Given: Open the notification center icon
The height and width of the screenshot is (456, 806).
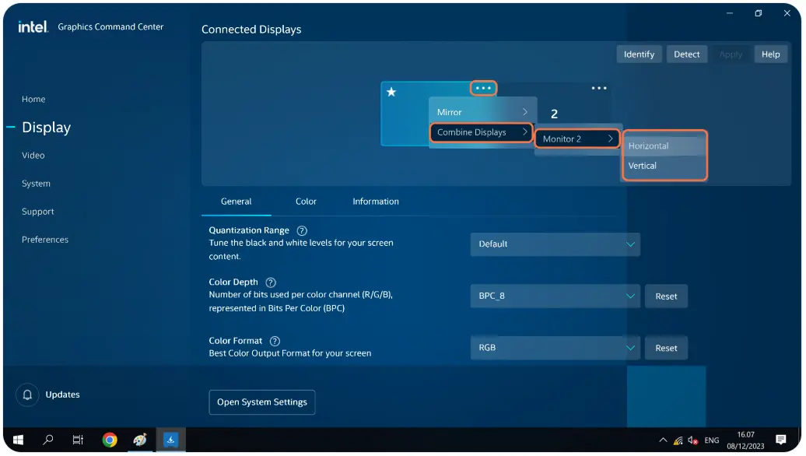Looking at the screenshot, I should pos(781,440).
